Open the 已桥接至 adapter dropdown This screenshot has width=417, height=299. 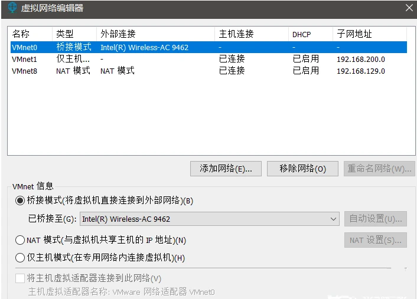point(210,219)
